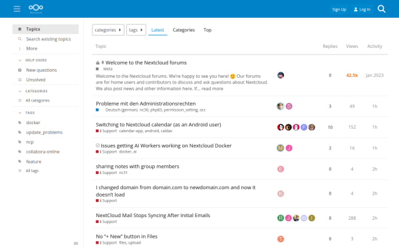
Task: Open Probleme mit den Administrationsrechten topic
Action: coord(146,104)
